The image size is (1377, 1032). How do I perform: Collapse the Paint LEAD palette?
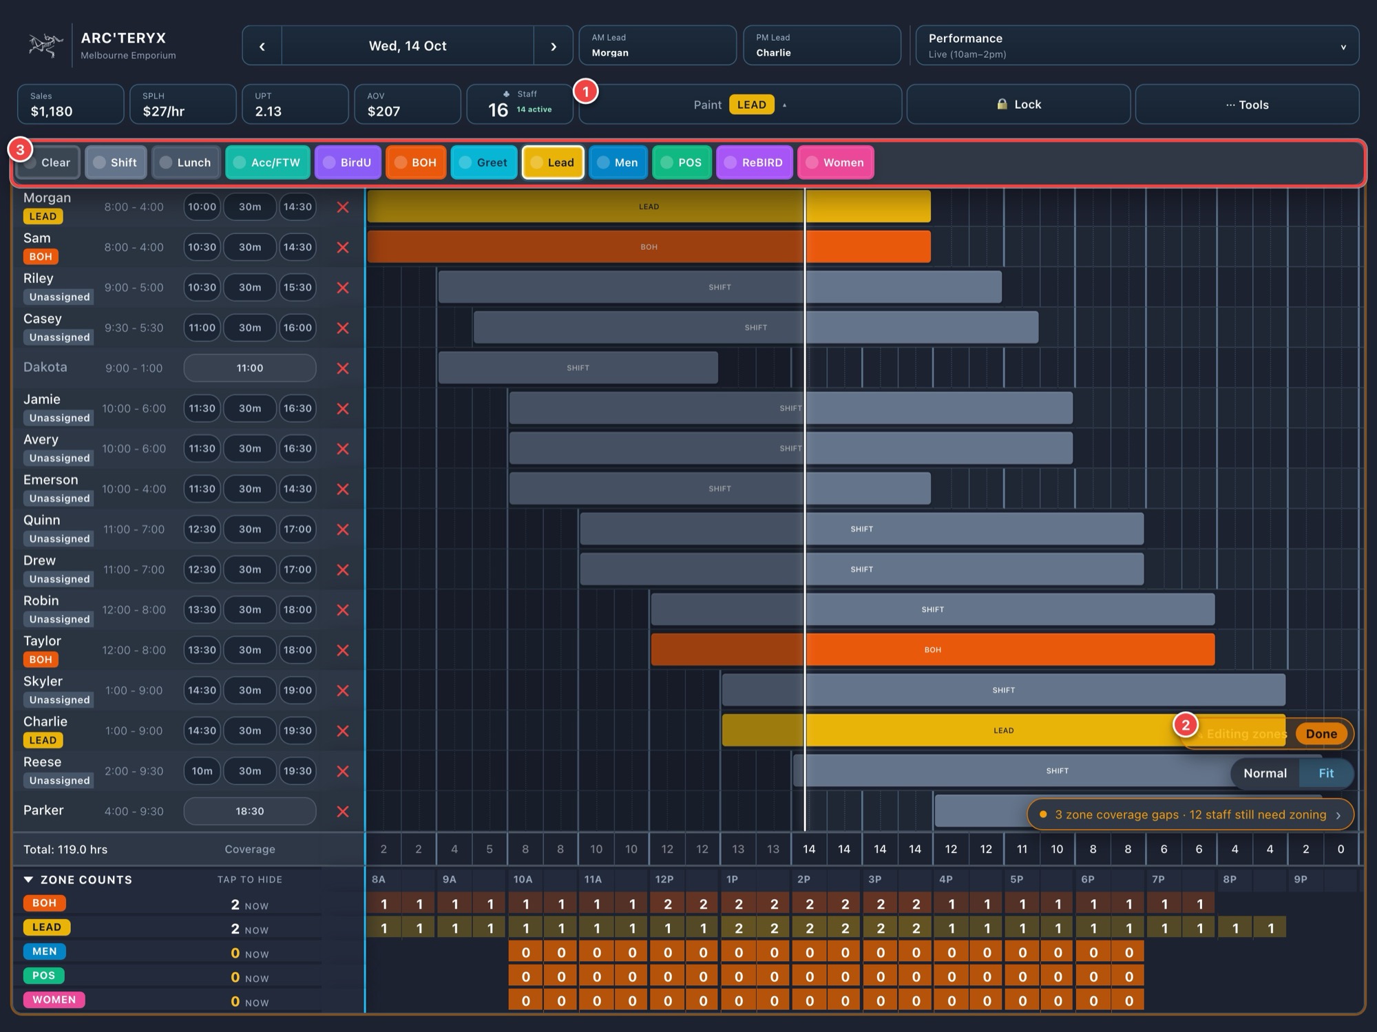740,105
